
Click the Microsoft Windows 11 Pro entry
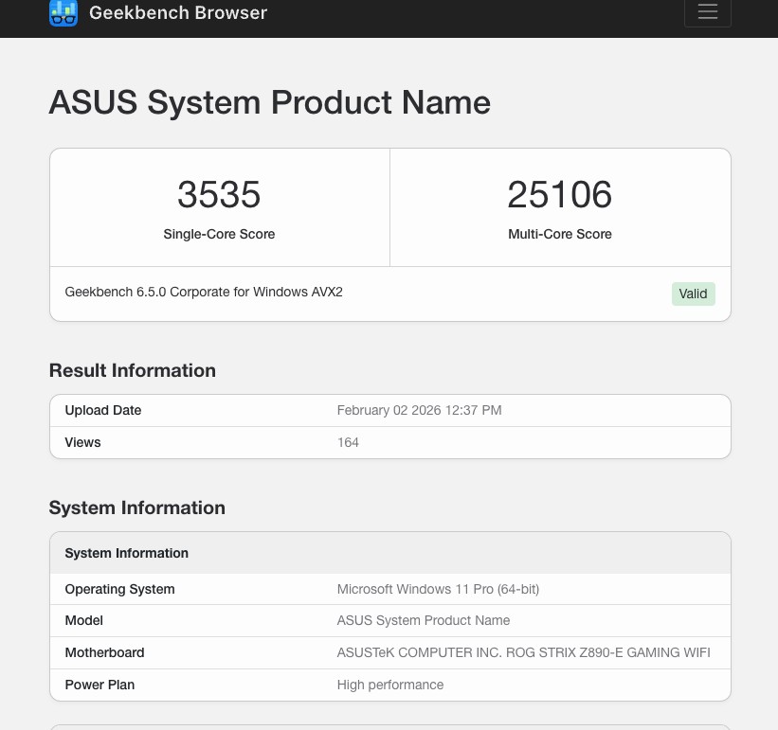438,589
